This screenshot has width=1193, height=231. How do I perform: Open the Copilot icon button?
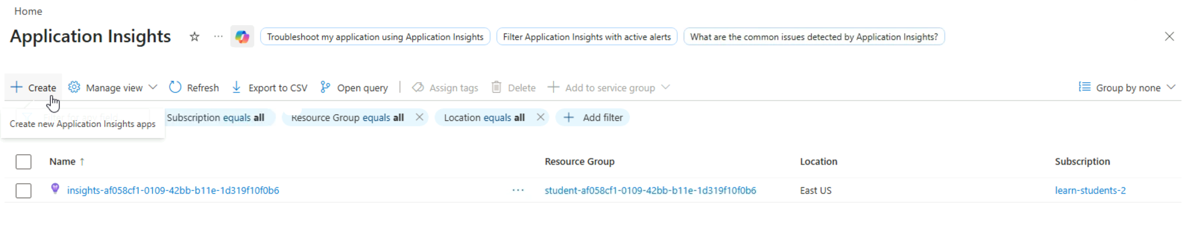coord(242,37)
